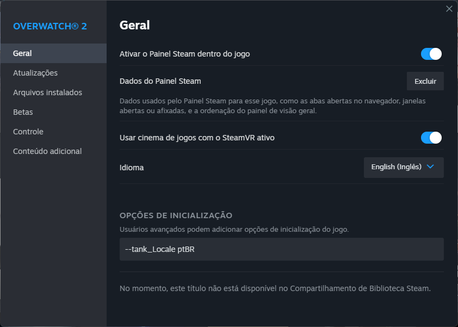458x327 pixels.
Task: Switch to the Betas tab
Action: pyautogui.click(x=23, y=112)
